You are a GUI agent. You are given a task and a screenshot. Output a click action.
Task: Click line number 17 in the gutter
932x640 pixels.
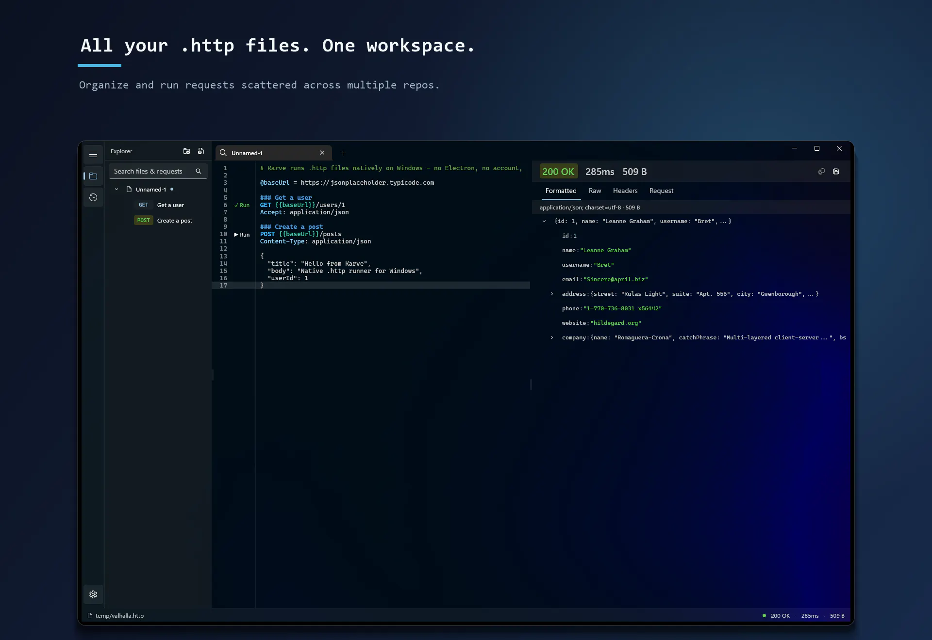(223, 286)
